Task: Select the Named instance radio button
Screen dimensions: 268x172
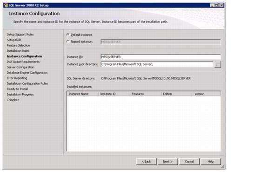Action: pyautogui.click(x=68, y=41)
